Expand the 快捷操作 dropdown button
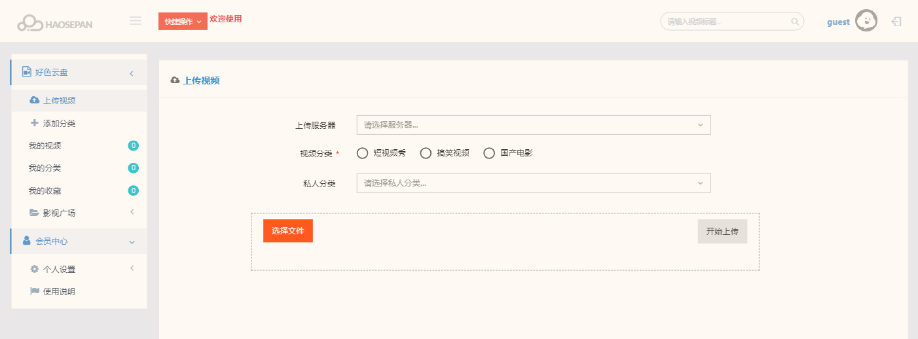The image size is (918, 339). (183, 22)
